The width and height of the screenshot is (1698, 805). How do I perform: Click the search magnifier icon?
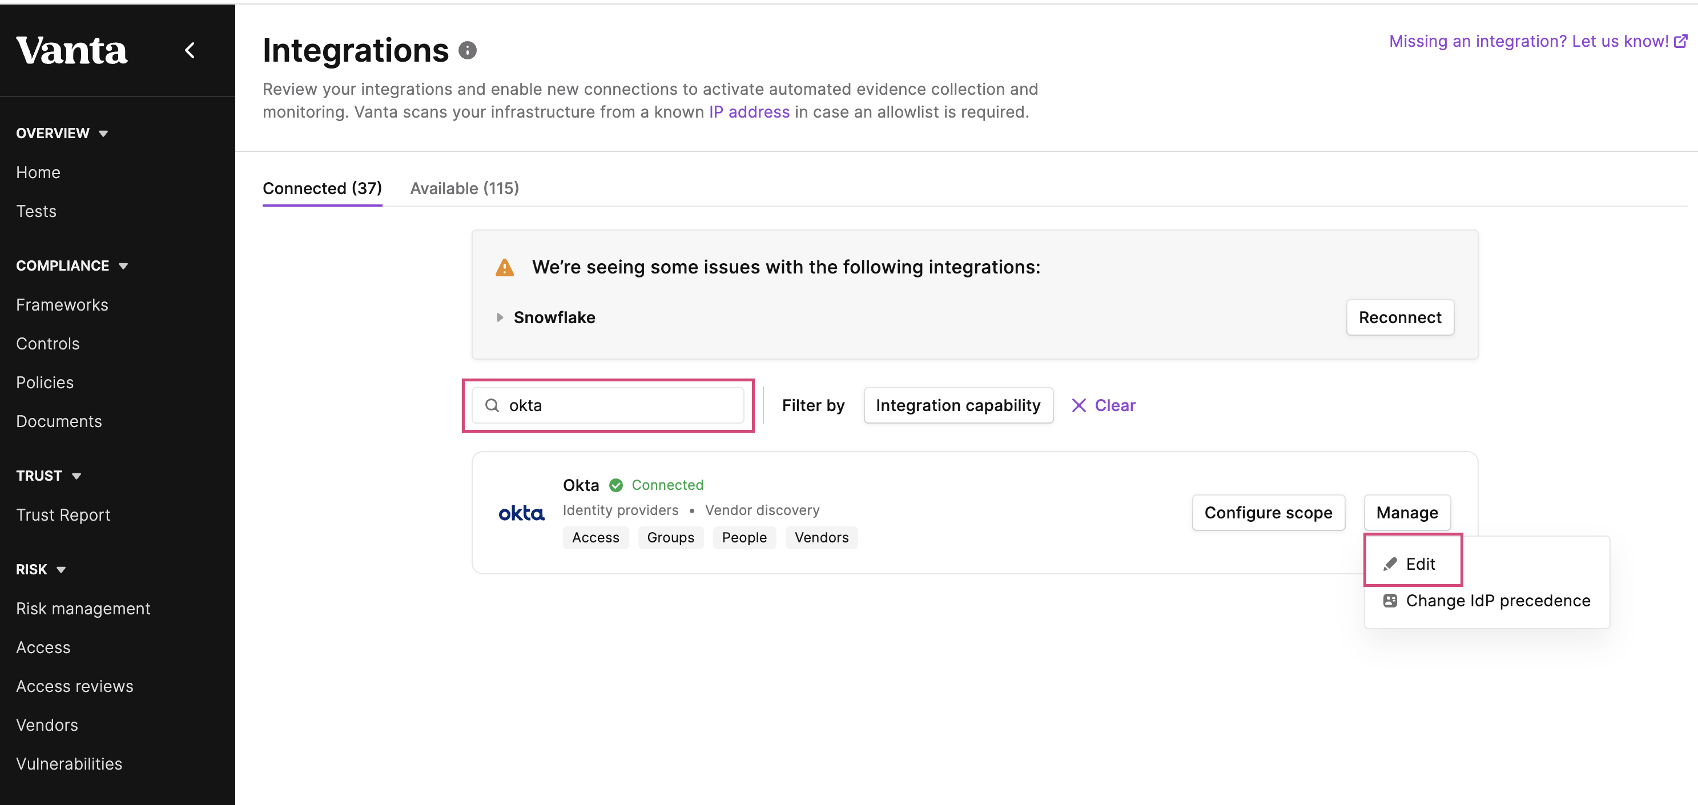pos(492,405)
